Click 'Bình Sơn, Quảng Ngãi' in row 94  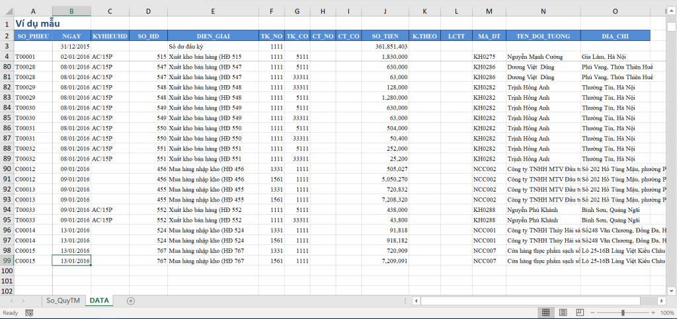615,209
